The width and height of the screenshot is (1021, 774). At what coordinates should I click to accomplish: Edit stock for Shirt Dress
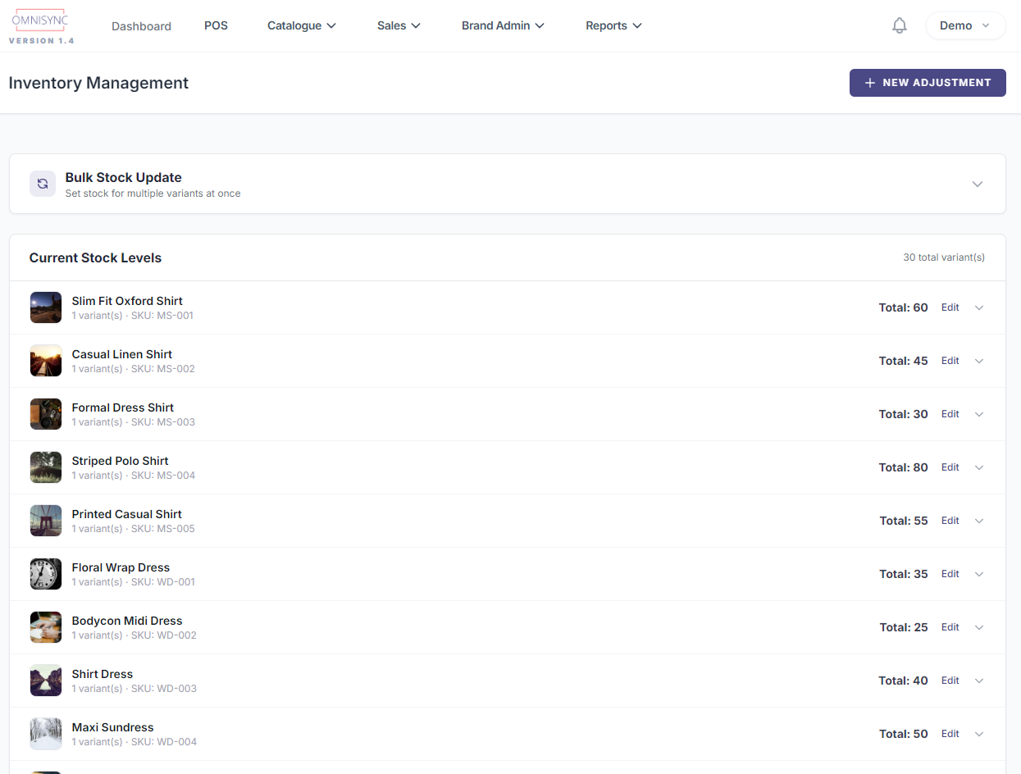(x=950, y=681)
